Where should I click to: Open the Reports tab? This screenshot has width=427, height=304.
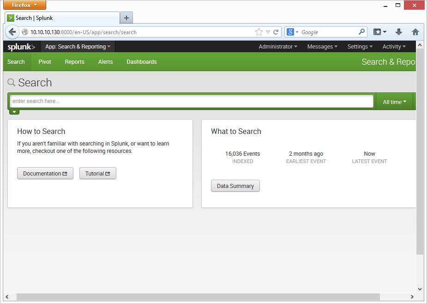75,62
